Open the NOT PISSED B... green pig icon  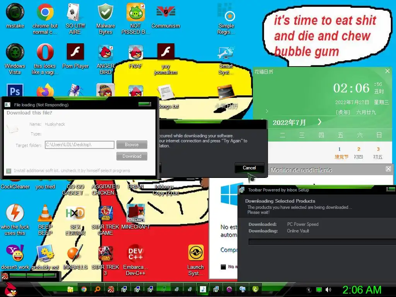[x=135, y=18]
